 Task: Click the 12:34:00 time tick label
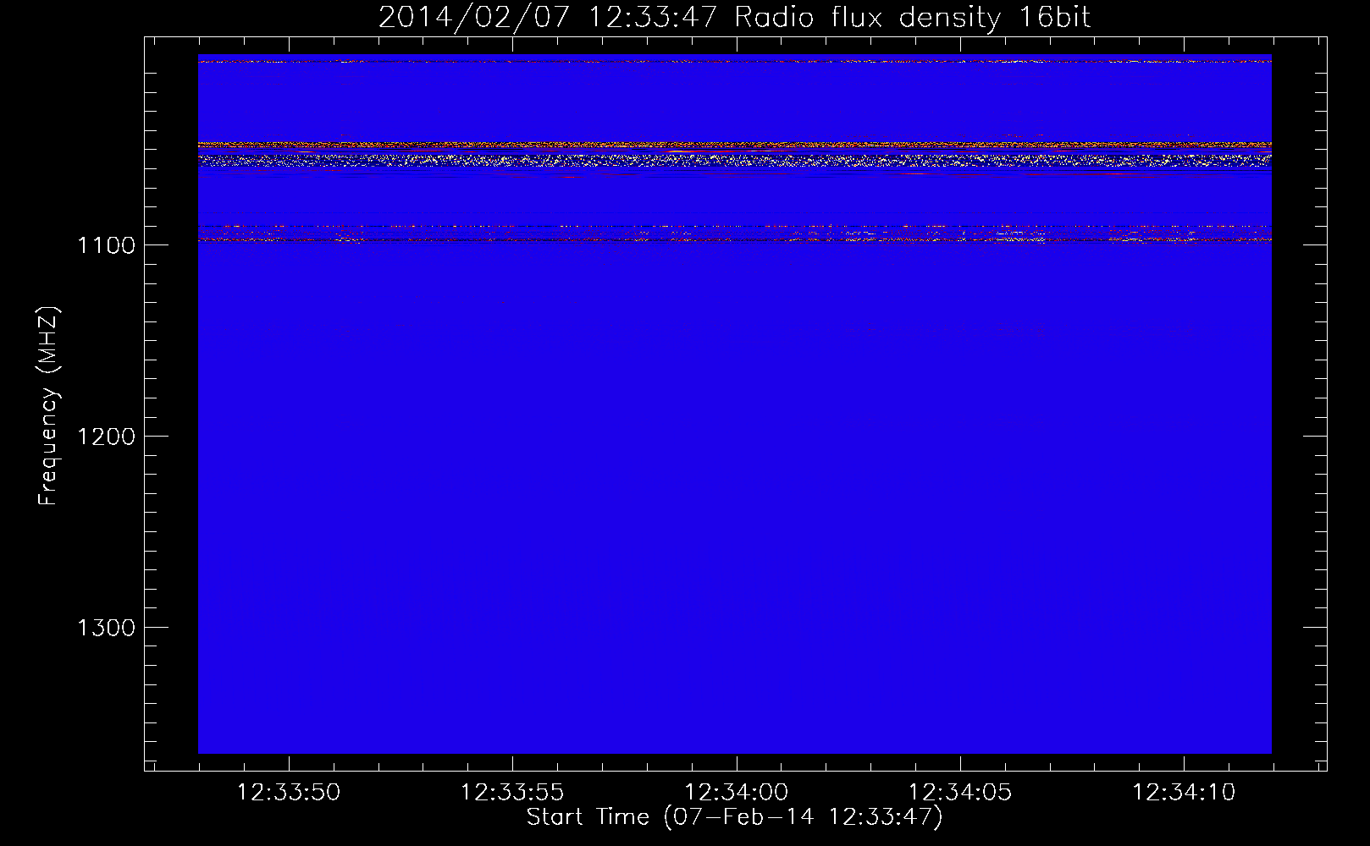736,793
